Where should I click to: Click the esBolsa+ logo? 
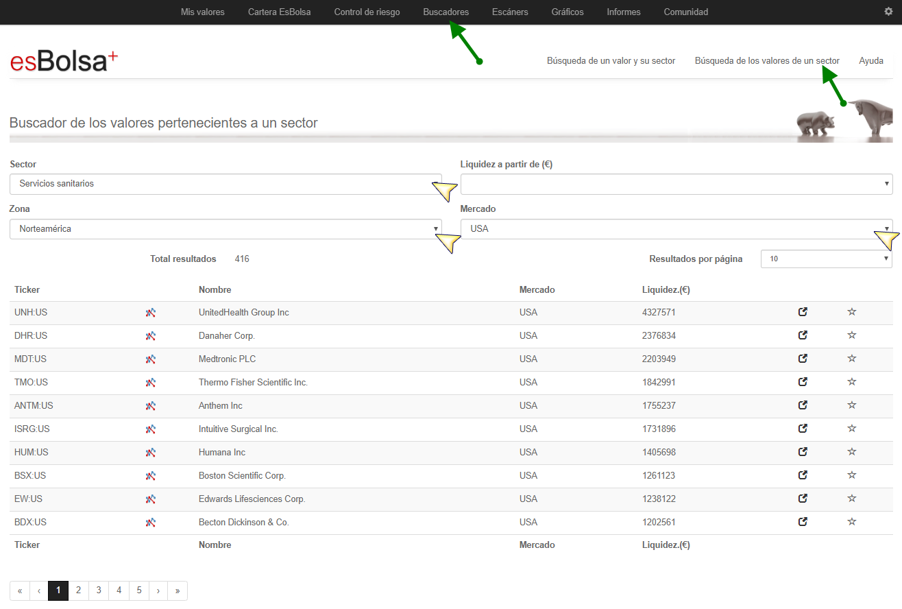tap(64, 61)
